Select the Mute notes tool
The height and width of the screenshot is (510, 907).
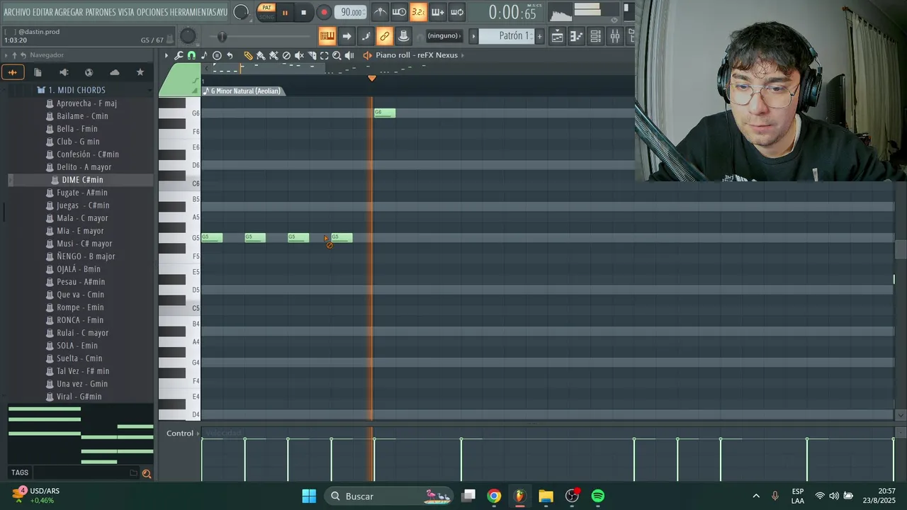coord(299,55)
